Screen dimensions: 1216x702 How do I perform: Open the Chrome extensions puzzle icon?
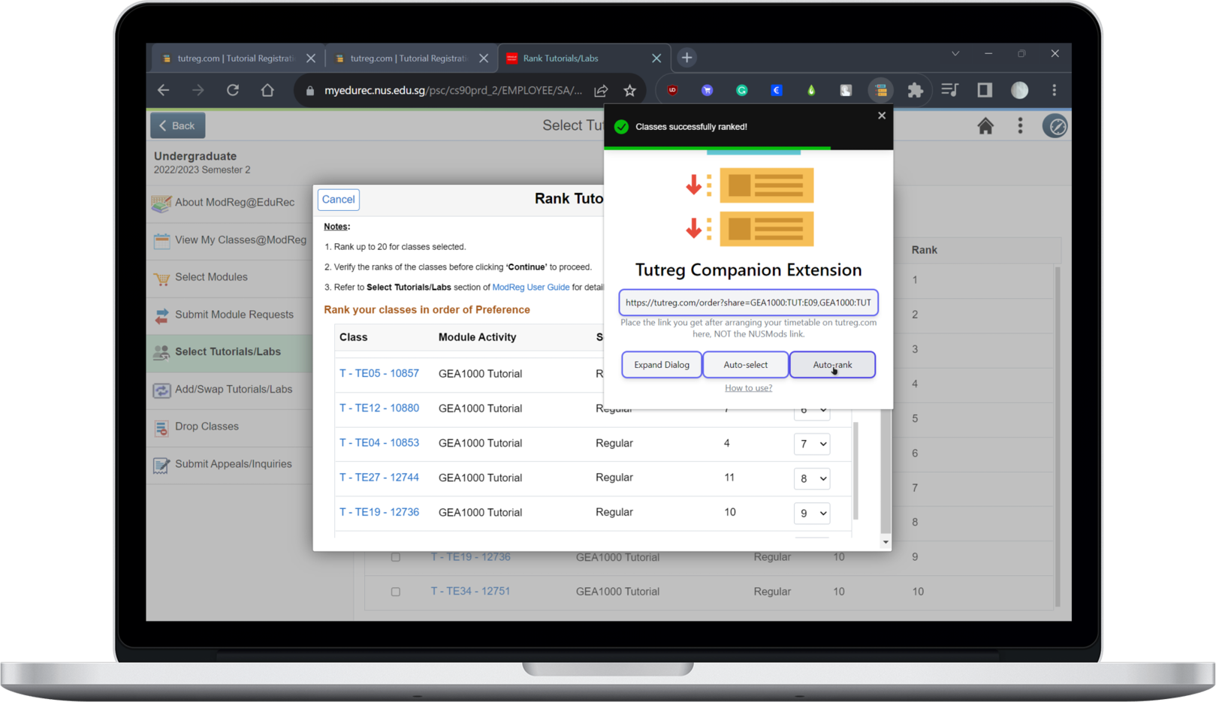pos(915,90)
